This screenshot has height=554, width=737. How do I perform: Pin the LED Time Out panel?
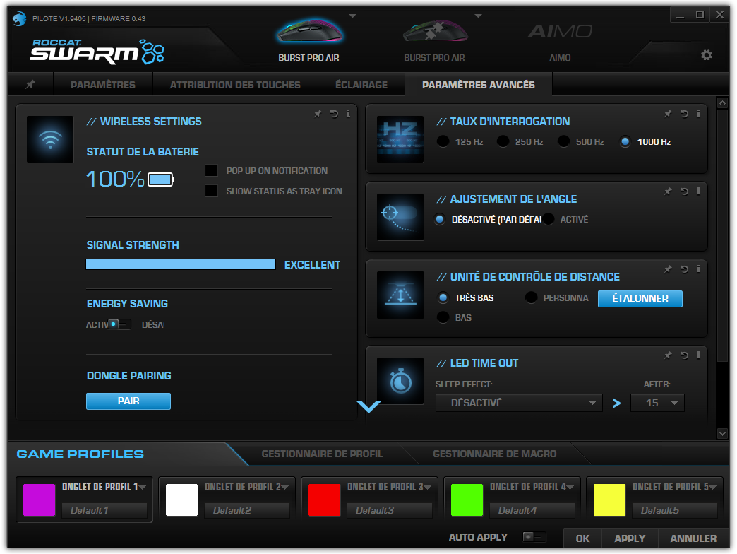click(668, 355)
